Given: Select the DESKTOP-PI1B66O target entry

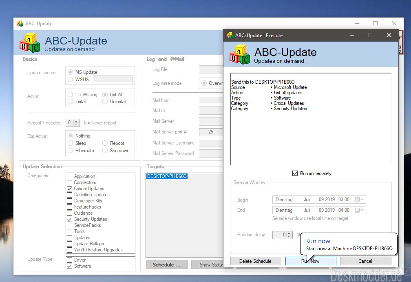Looking at the screenshot, I should click(167, 176).
